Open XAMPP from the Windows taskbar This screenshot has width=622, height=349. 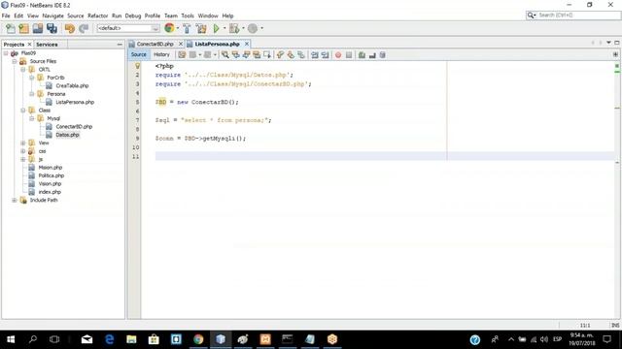pyautogui.click(x=265, y=339)
